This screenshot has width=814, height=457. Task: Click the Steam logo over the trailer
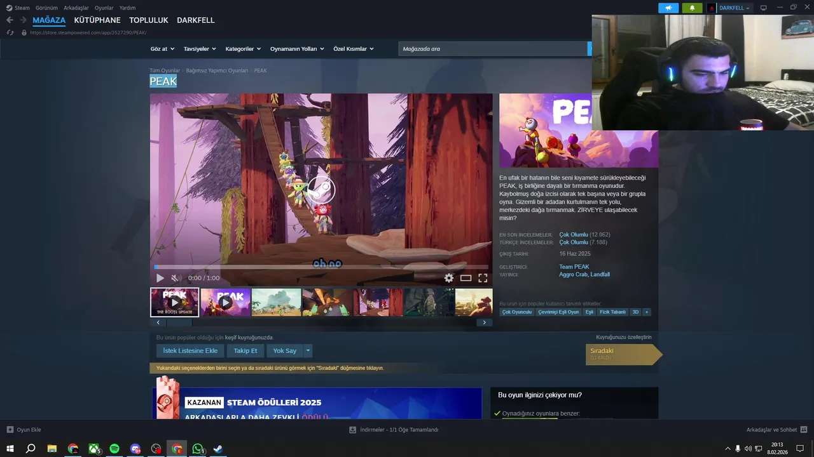click(321, 189)
